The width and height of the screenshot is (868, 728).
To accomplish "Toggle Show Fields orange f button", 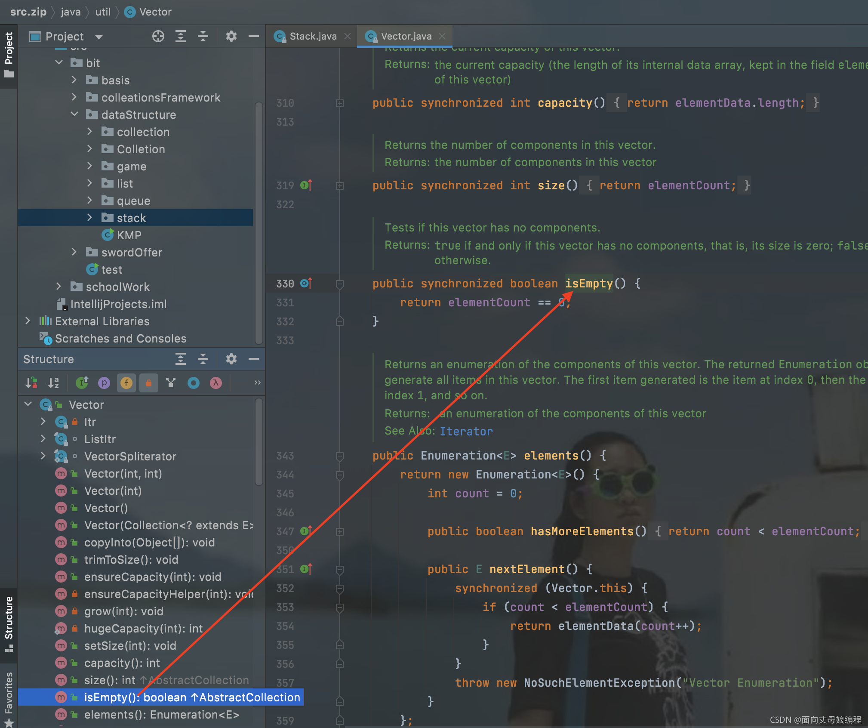I will 126,383.
